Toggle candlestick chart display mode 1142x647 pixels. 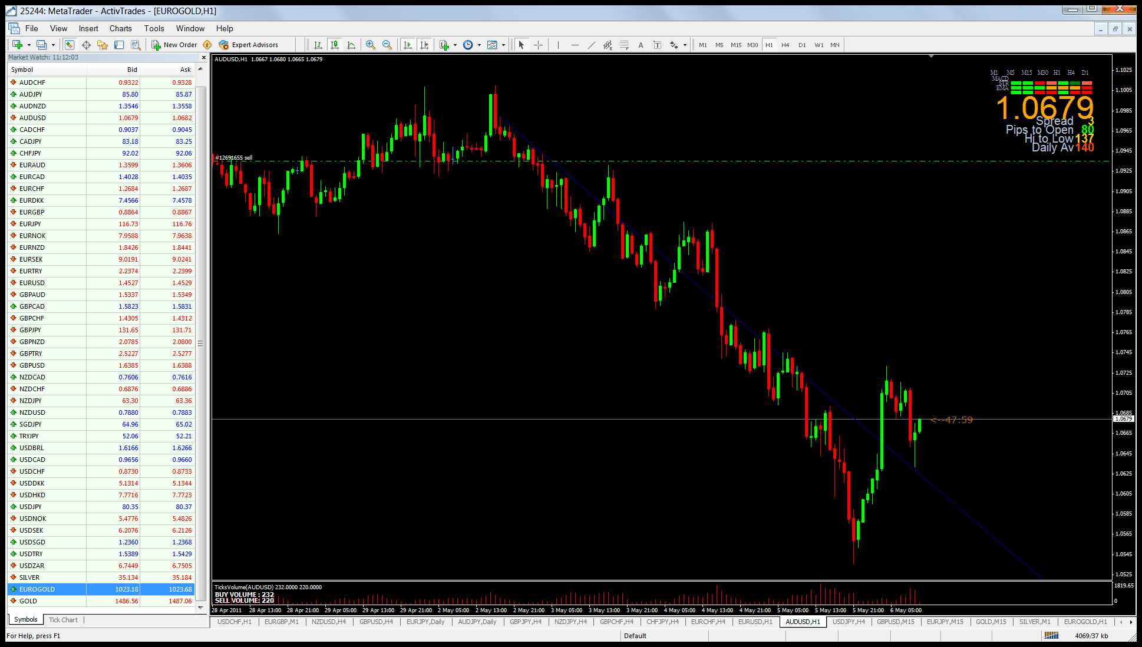pos(335,45)
